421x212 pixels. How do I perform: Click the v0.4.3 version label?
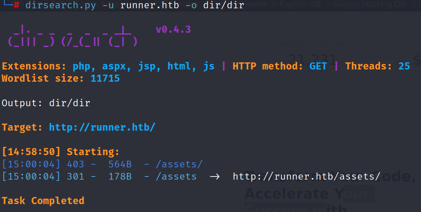coord(173,30)
